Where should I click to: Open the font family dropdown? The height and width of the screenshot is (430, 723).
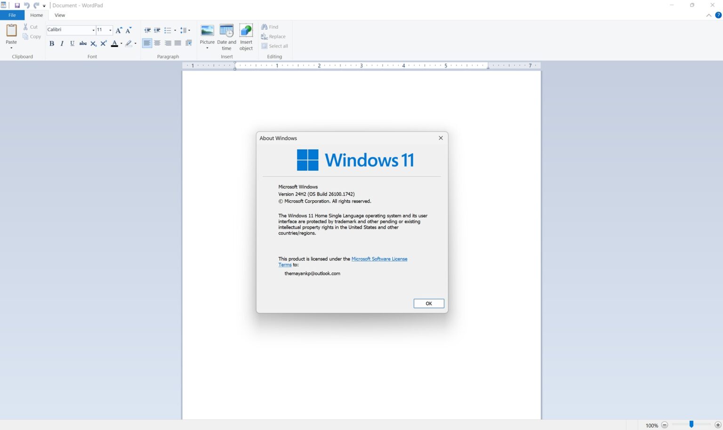[x=93, y=30]
